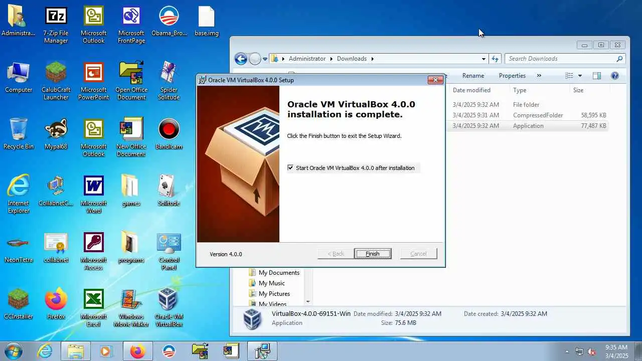Select the Spider Solitaire desktop icon
This screenshot has height=361, width=642.
coord(169,82)
